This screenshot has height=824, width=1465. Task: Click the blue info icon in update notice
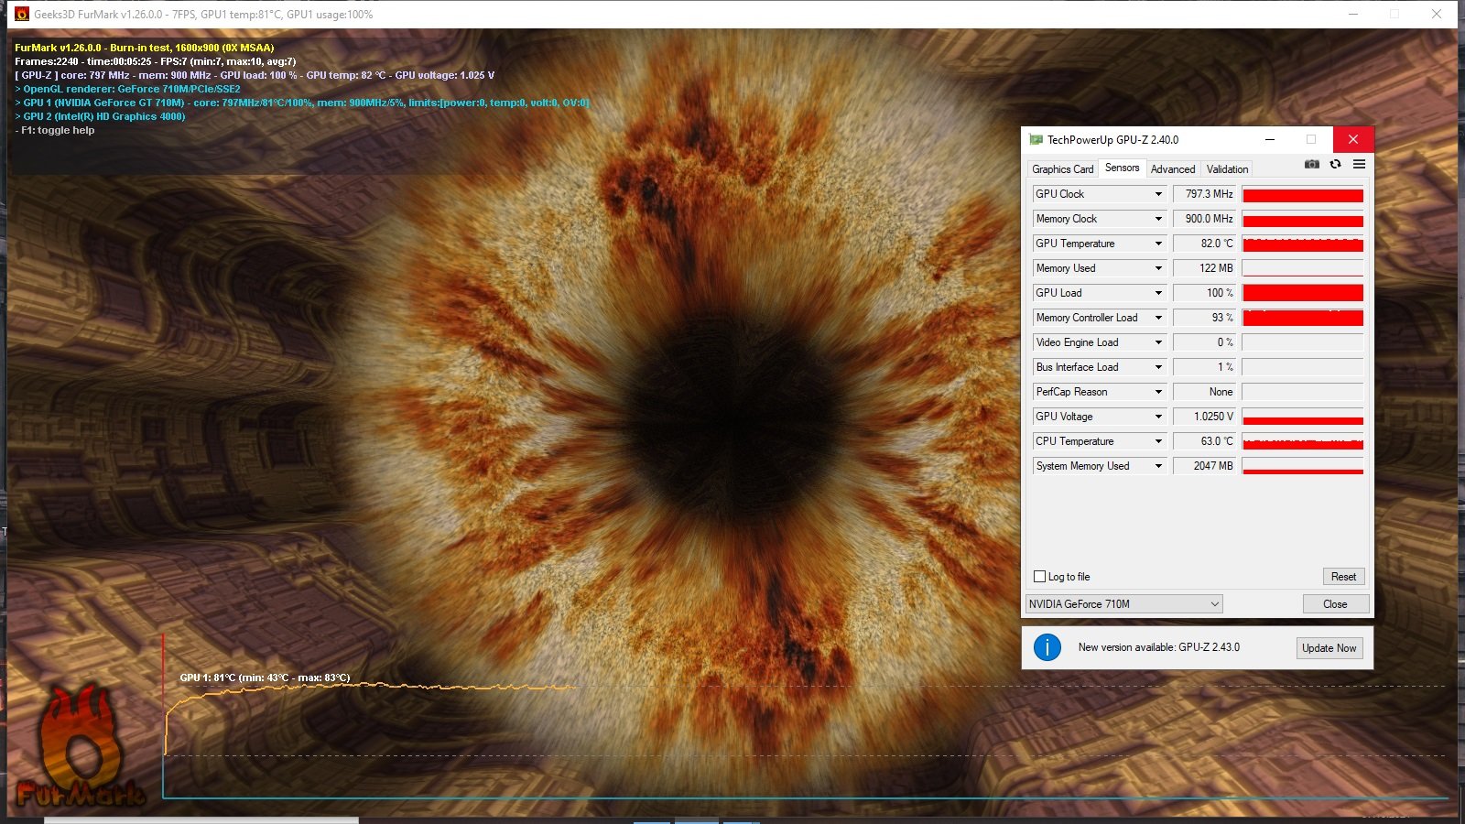[x=1047, y=647]
